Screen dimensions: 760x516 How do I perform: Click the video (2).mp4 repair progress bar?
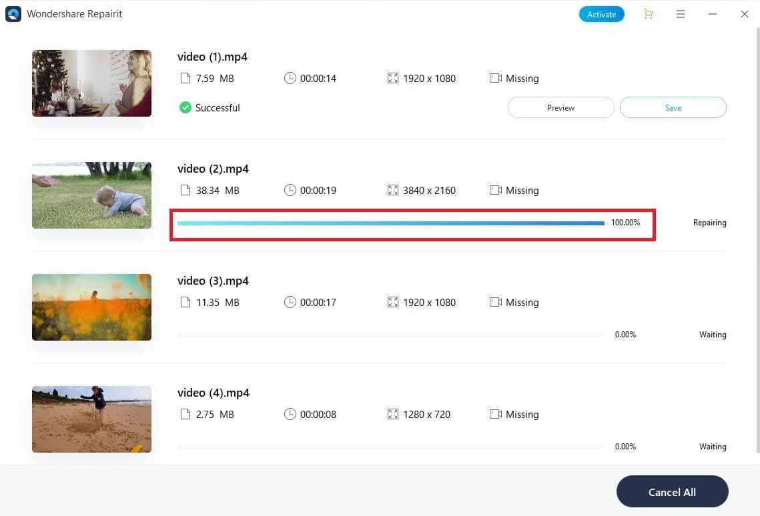[x=390, y=223]
